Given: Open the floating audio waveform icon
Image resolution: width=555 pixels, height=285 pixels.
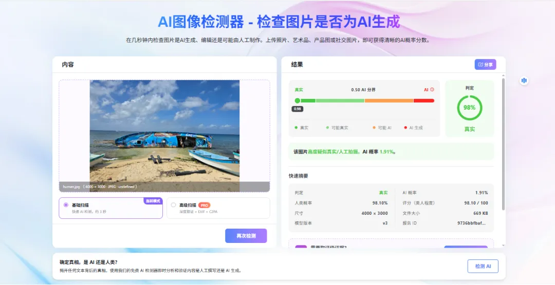Looking at the screenshot, I should click(524, 80).
